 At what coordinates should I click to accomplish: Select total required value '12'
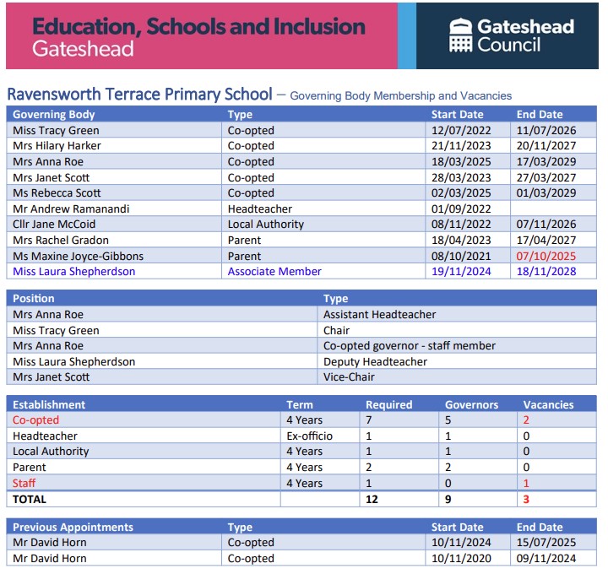[372, 499]
